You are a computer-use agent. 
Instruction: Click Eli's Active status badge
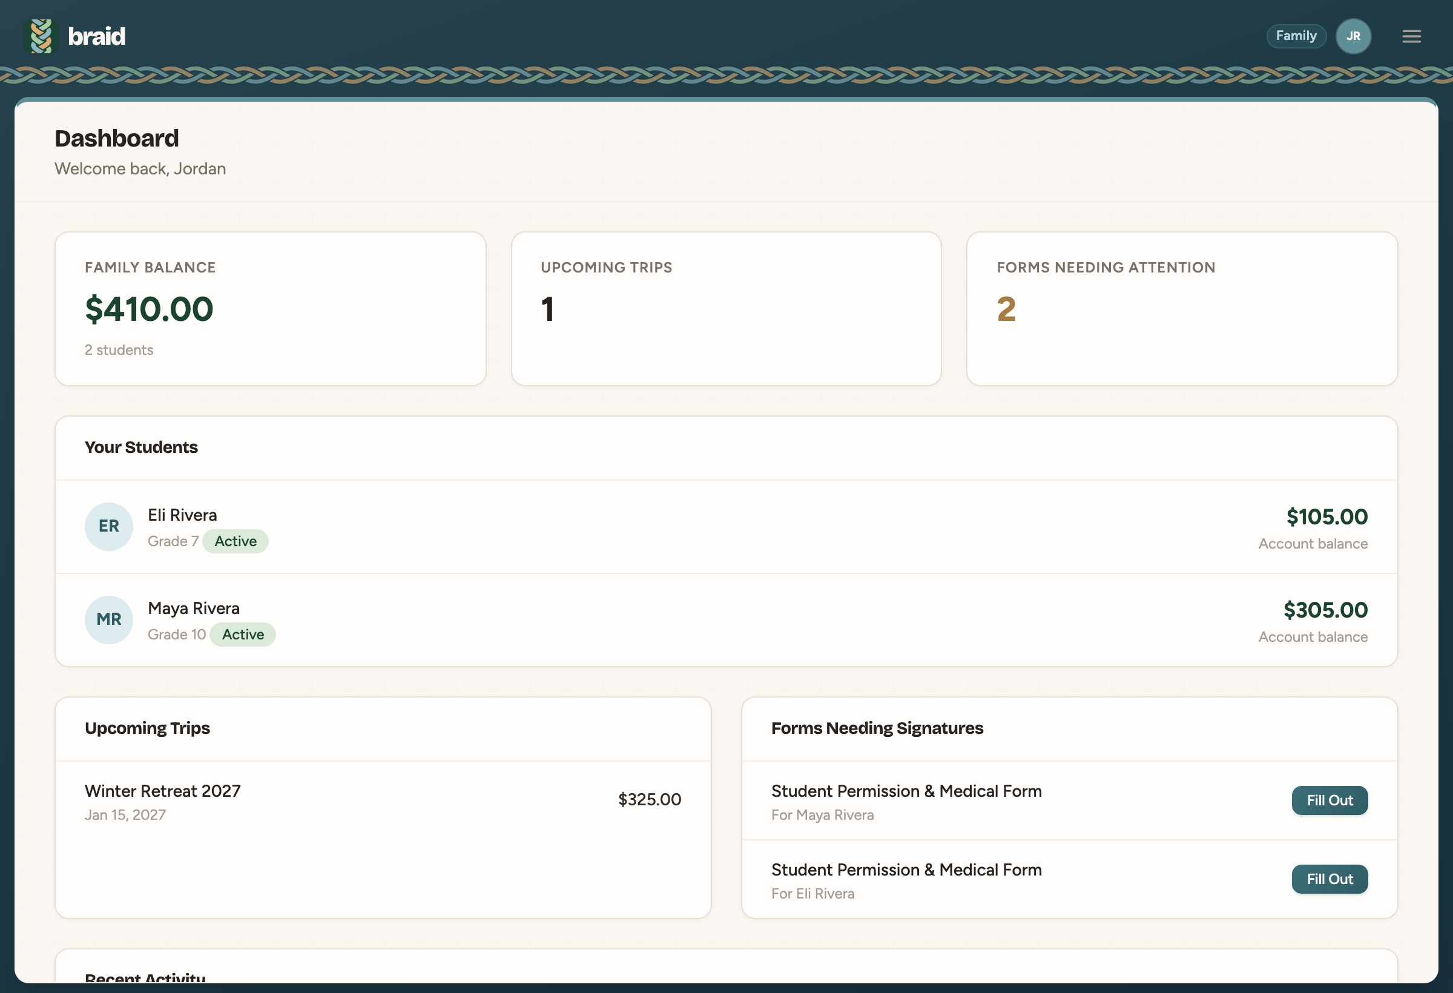tap(235, 541)
